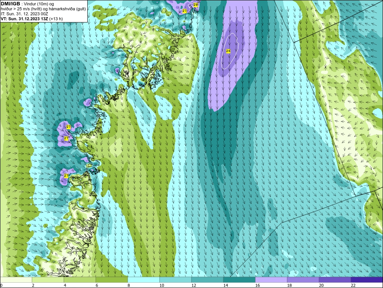Select the 'IT: Sun. 31. 12. 2023 00Z' line
The width and height of the screenshot is (383, 288).
click(x=24, y=14)
